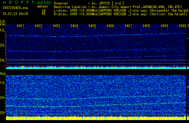
Task: Click time marker 0421
Action: 20,26
